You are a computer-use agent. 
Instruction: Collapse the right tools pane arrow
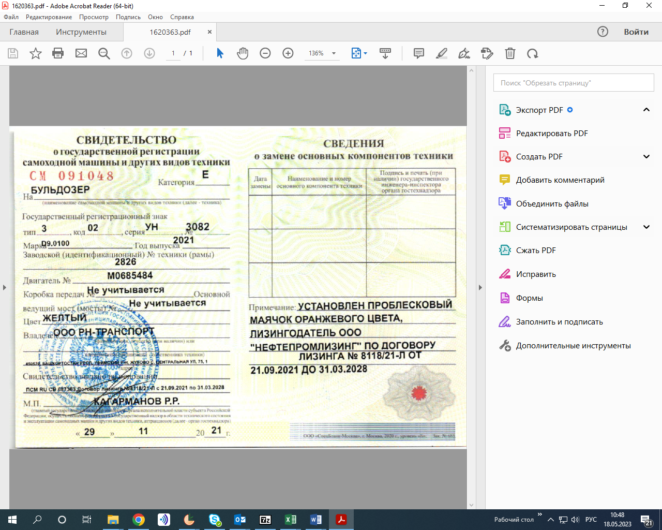pyautogui.click(x=480, y=287)
